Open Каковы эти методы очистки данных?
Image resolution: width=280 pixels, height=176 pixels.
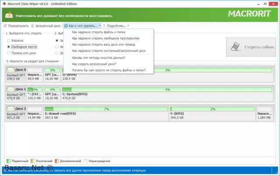[108, 58]
